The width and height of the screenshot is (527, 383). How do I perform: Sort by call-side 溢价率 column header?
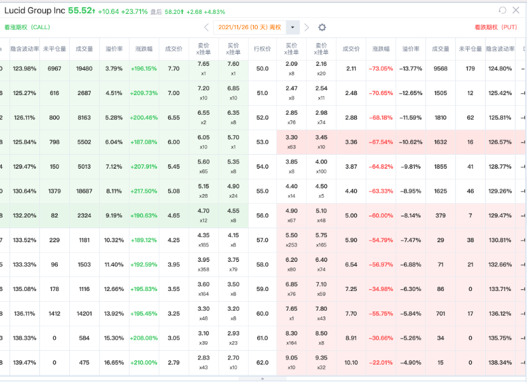pyautogui.click(x=114, y=49)
